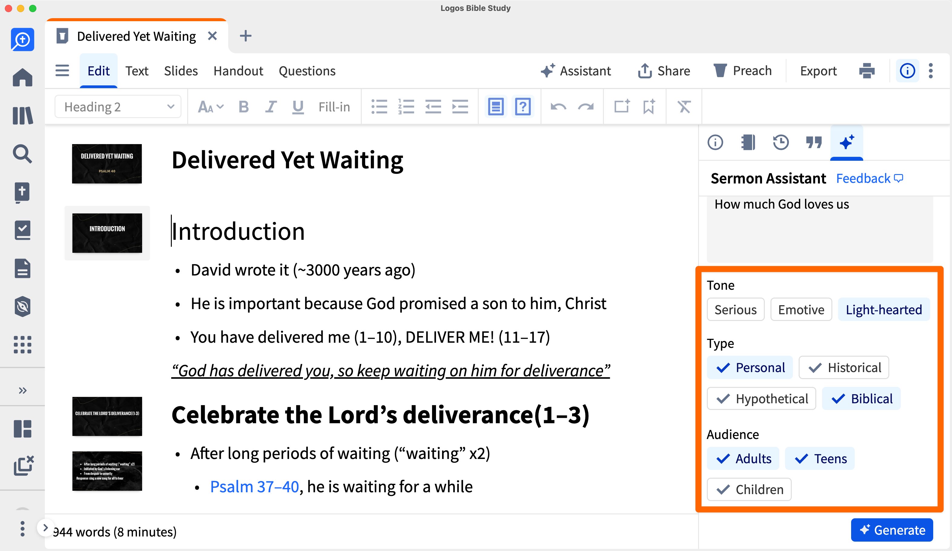Open the vertical three-dot options menu at top right
The width and height of the screenshot is (952, 551).
pos(930,71)
